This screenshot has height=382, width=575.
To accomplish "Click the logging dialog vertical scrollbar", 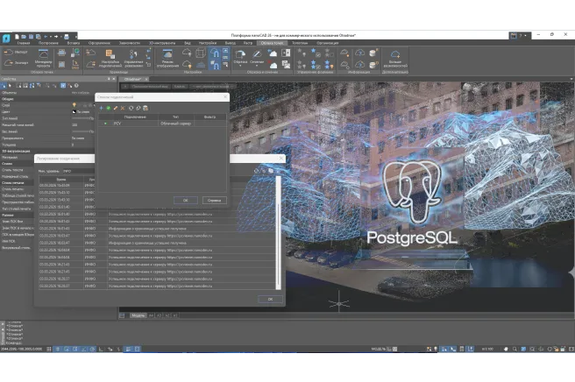I will 278,232.
